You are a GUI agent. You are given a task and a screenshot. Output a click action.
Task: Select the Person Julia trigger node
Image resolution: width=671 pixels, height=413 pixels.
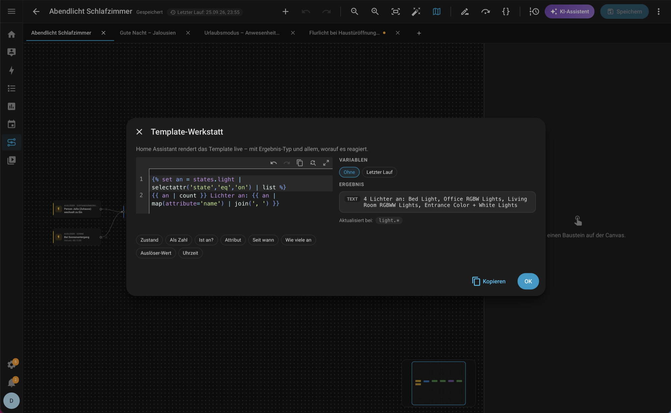(x=77, y=209)
